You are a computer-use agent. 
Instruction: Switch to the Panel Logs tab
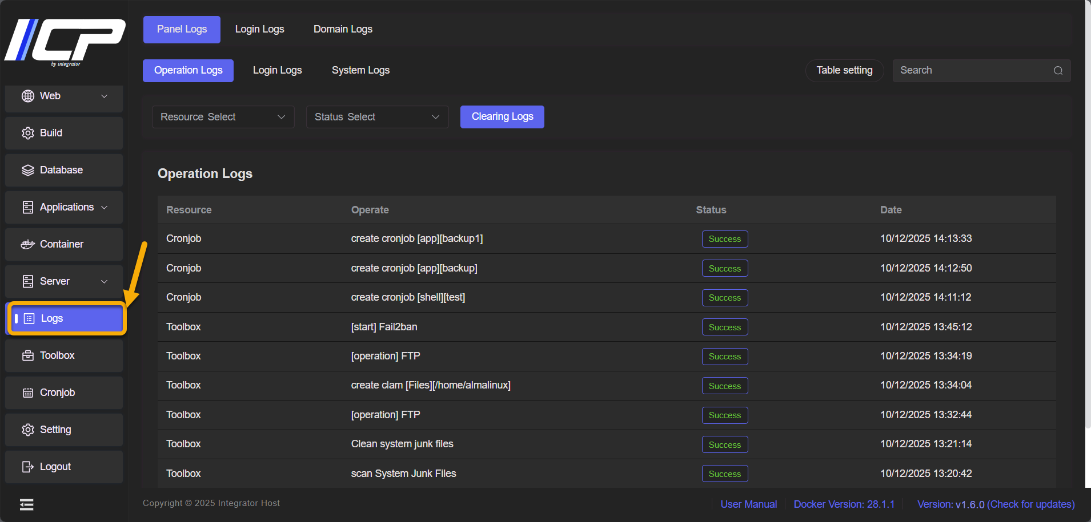182,30
